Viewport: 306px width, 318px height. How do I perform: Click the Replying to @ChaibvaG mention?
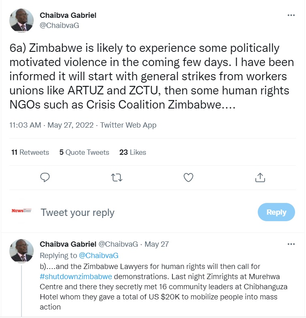[98, 255]
